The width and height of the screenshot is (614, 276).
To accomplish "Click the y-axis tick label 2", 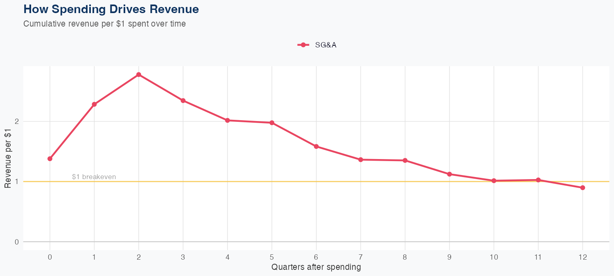I will 17,121.
